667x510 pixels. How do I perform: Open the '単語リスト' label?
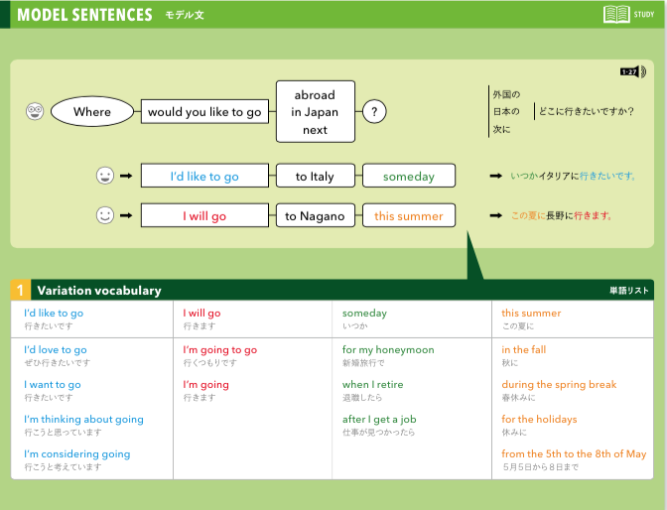[x=628, y=291]
